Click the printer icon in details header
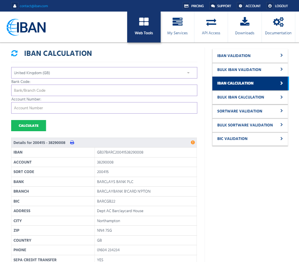 72,142
